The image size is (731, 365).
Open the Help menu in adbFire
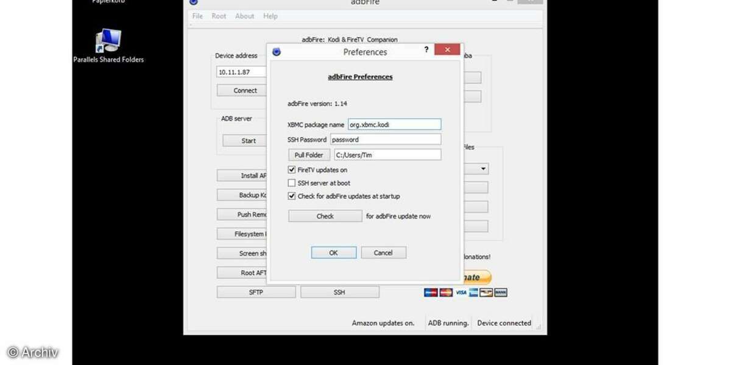[270, 16]
